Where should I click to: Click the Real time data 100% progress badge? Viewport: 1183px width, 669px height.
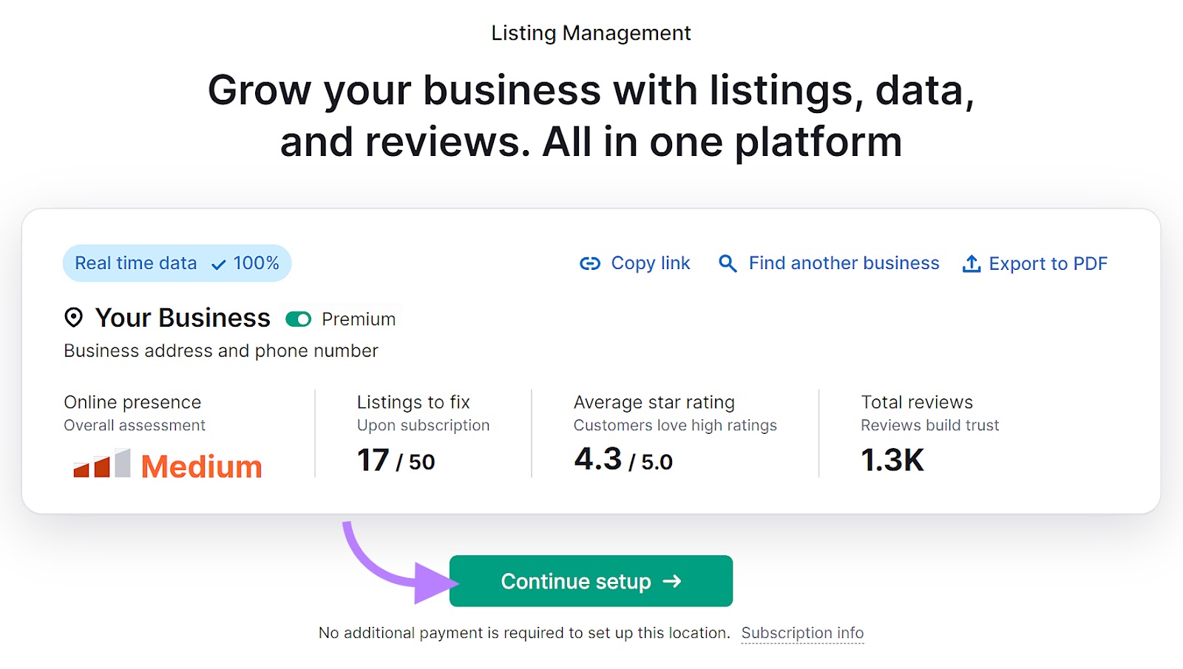coord(177,263)
